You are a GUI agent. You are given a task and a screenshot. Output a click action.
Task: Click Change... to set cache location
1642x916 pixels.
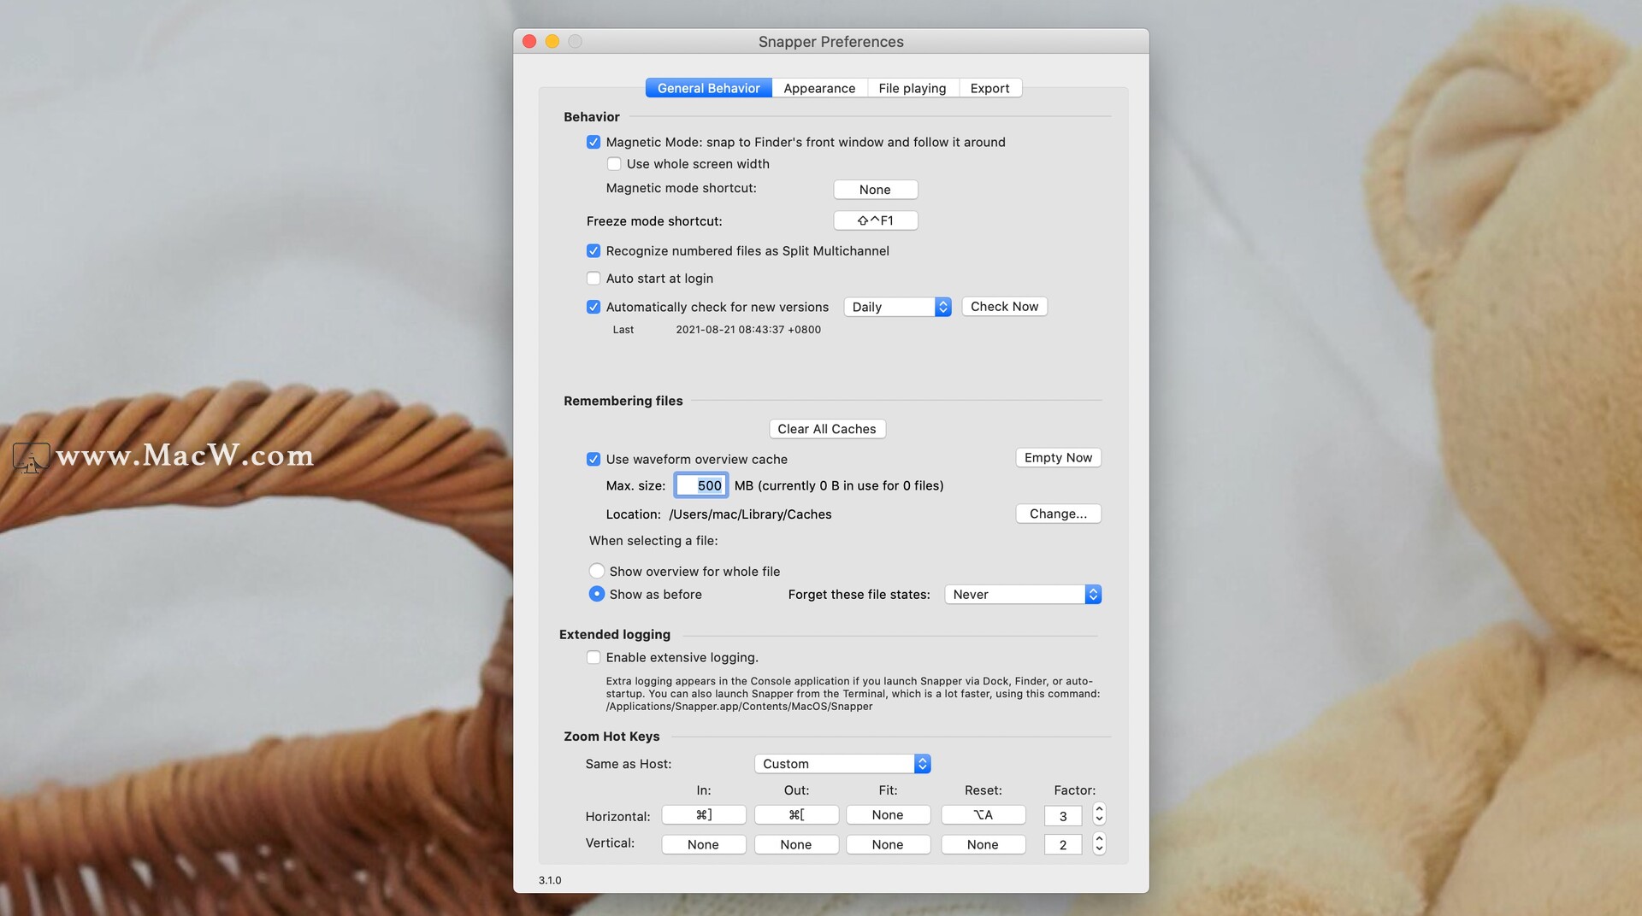1058,514
